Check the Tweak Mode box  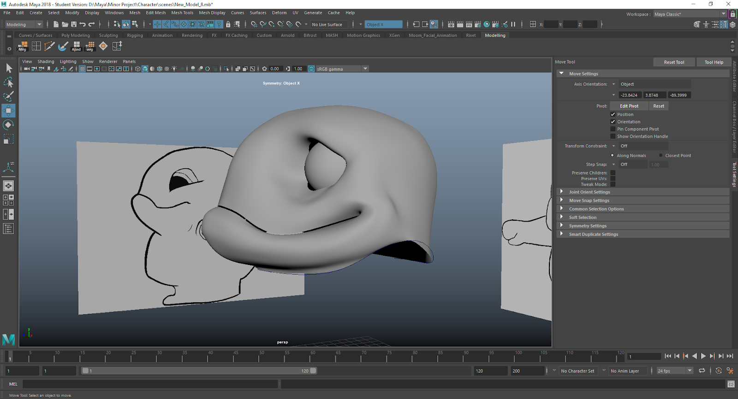click(x=613, y=184)
